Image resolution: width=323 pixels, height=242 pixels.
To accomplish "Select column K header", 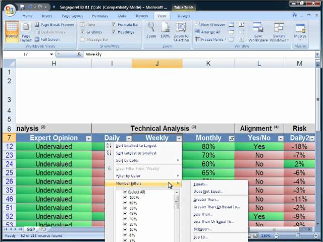I will 208,64.
